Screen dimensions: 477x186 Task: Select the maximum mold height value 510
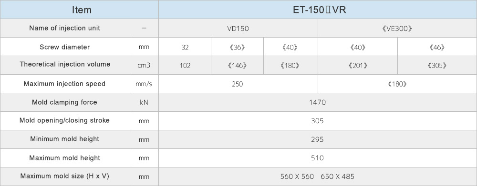point(318,158)
